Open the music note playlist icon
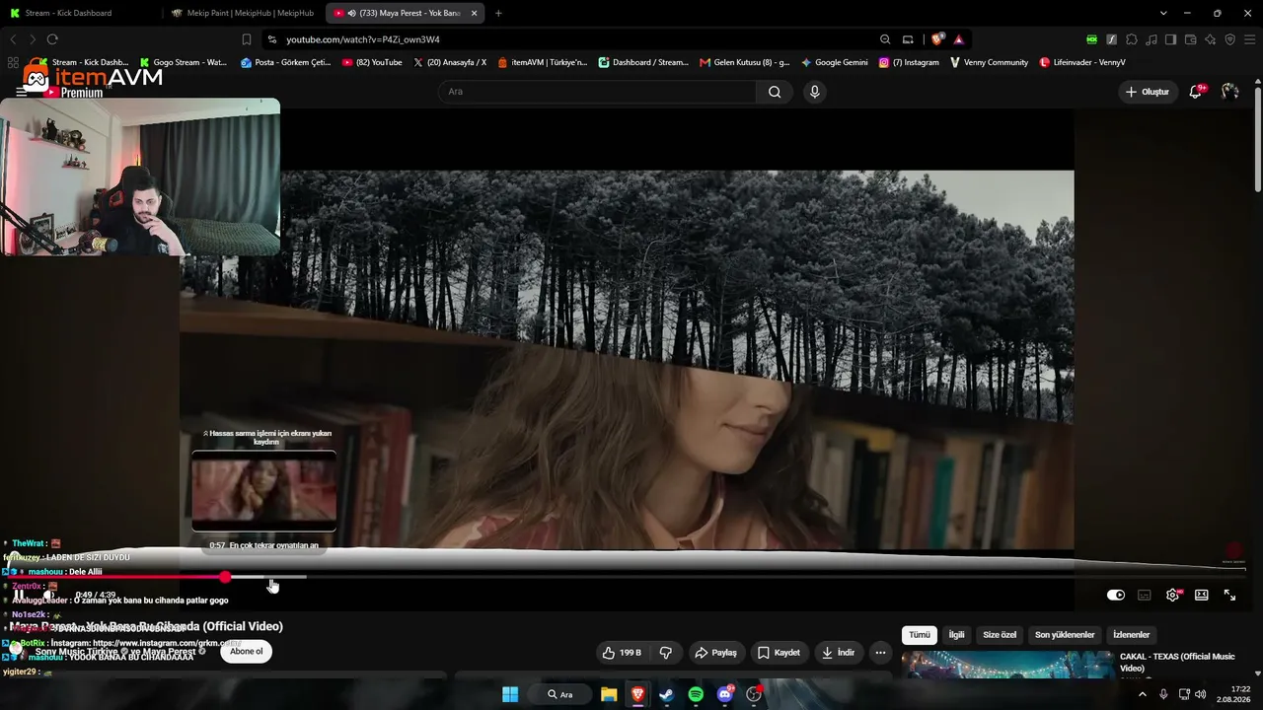The width and height of the screenshot is (1263, 710). pos(1151,39)
